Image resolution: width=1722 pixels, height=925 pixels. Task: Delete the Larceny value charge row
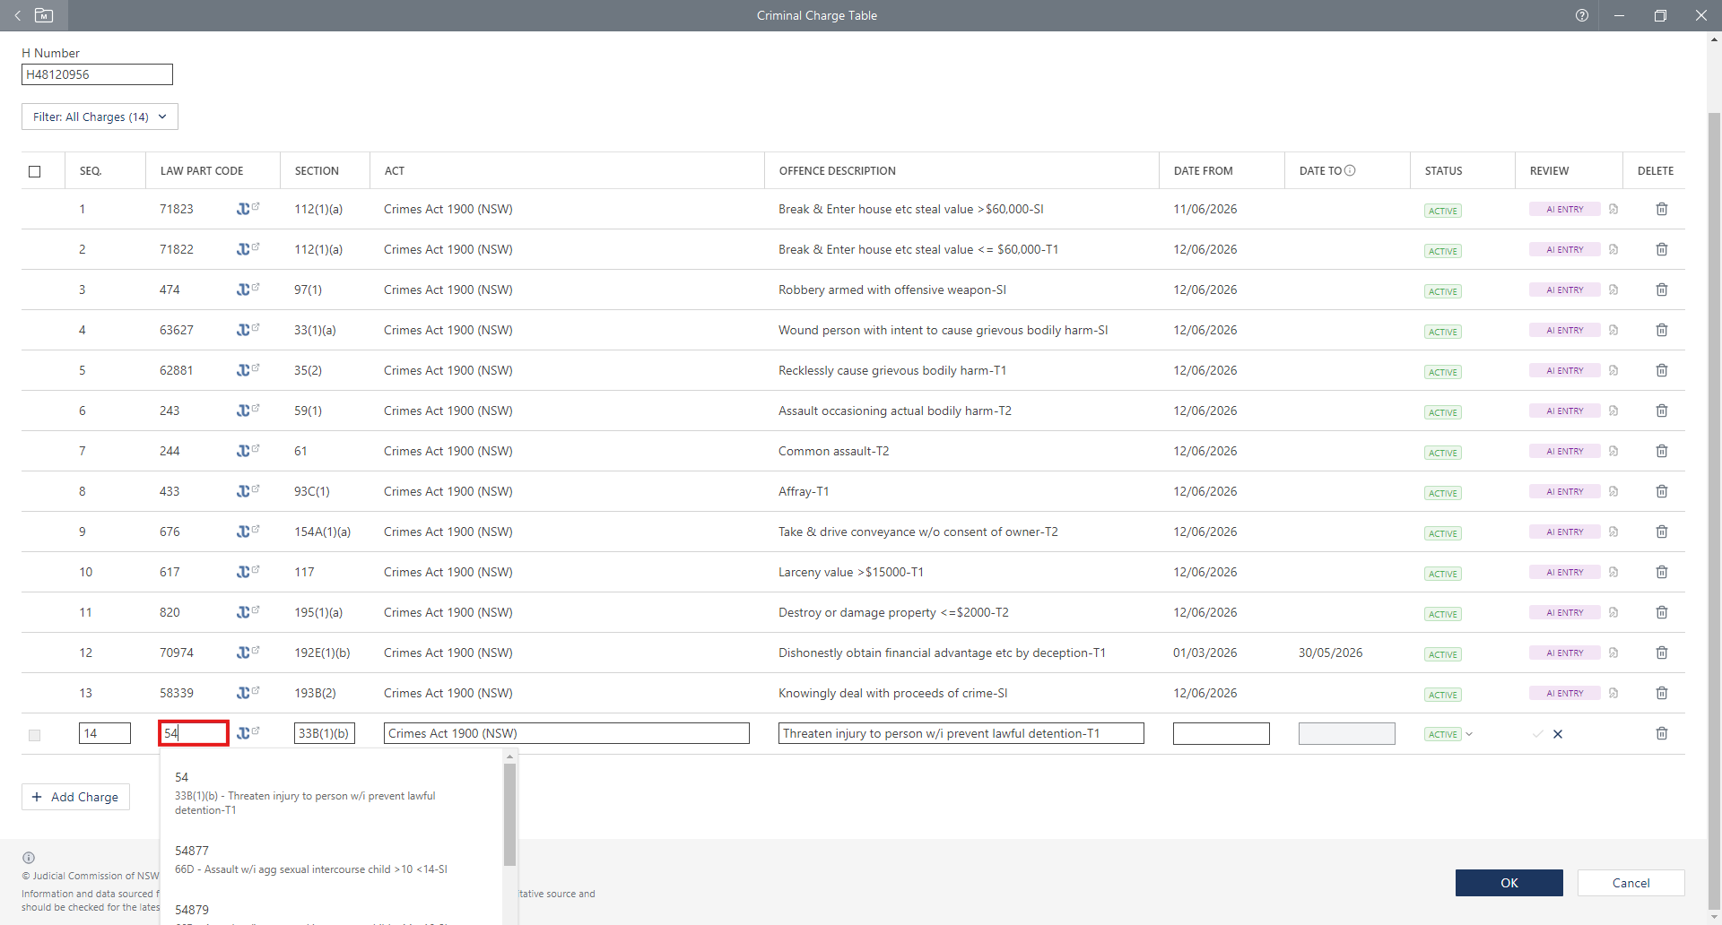pyautogui.click(x=1661, y=572)
